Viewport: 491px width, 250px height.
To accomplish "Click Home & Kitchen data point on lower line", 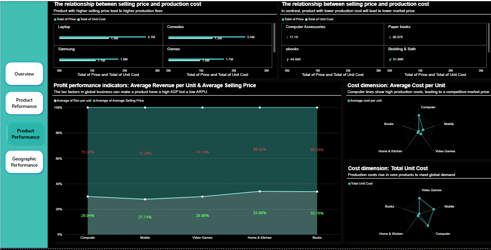I will click(x=260, y=191).
